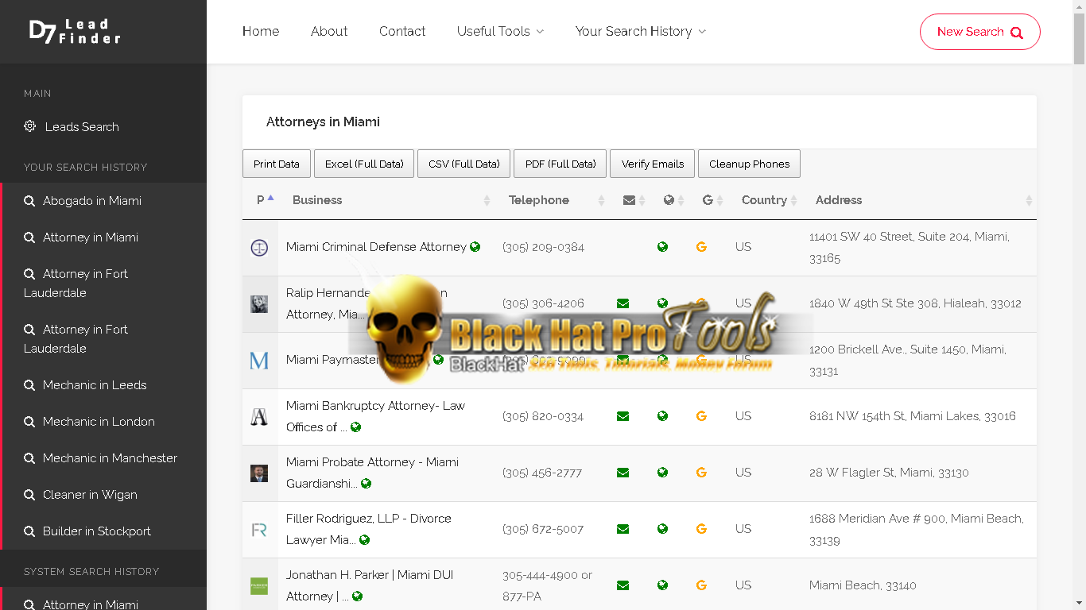Click green globe after Offices of ... name
The image size is (1086, 610).
pyautogui.click(x=356, y=427)
